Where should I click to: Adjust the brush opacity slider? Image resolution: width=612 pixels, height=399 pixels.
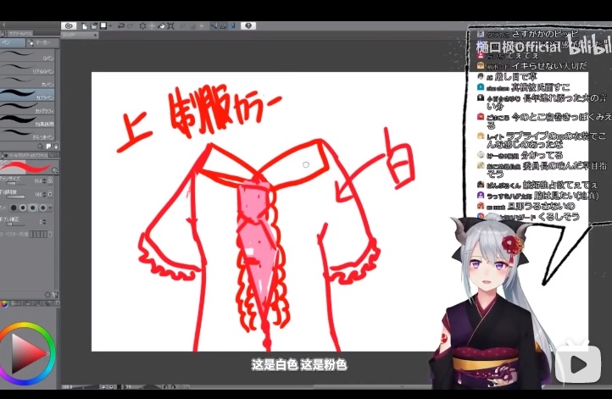pyautogui.click(x=16, y=197)
